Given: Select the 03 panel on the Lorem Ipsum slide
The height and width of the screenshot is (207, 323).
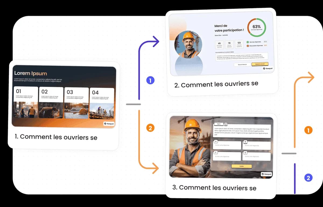Looking at the screenshot, I should click(76, 103).
